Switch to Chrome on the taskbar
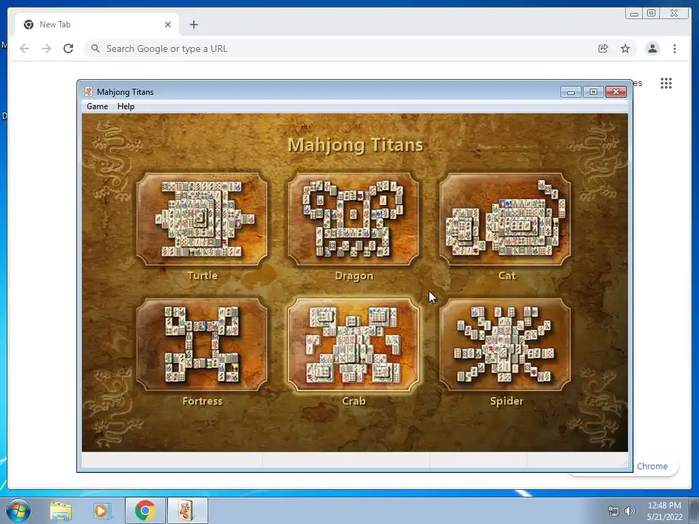Screen dimensions: 699x524 (x=145, y=510)
